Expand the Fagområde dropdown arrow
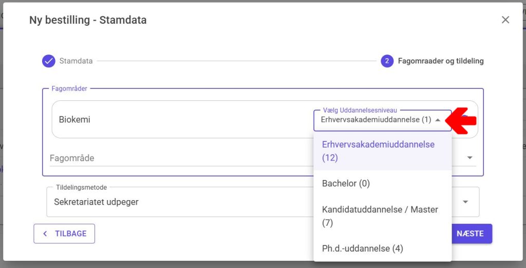 click(469, 158)
